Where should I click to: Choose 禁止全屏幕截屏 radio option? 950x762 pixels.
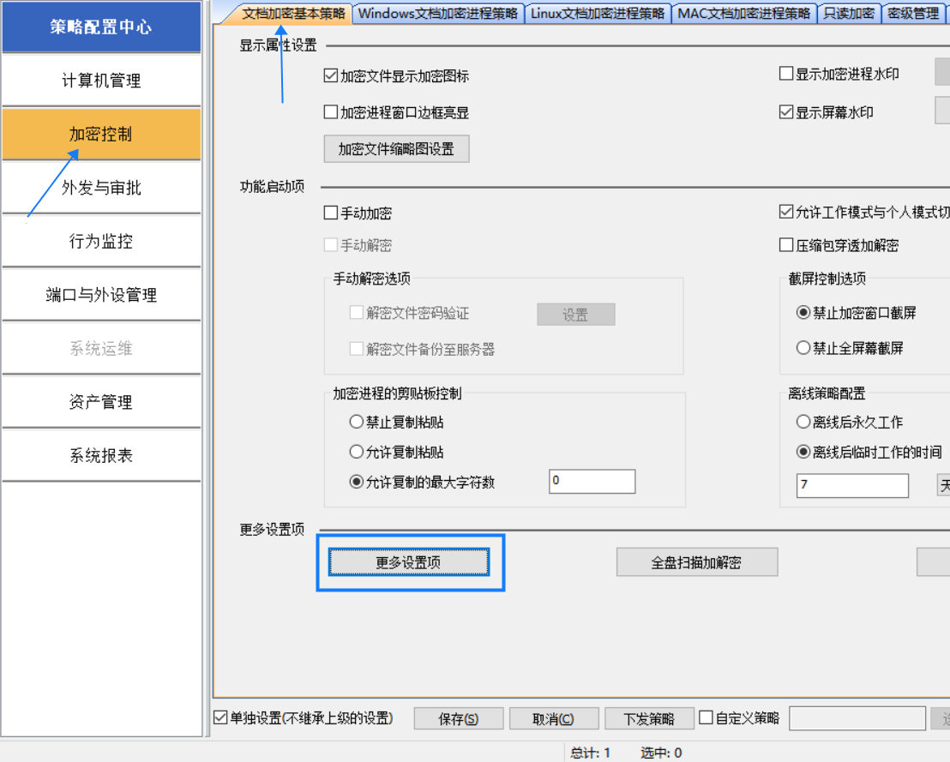point(803,348)
